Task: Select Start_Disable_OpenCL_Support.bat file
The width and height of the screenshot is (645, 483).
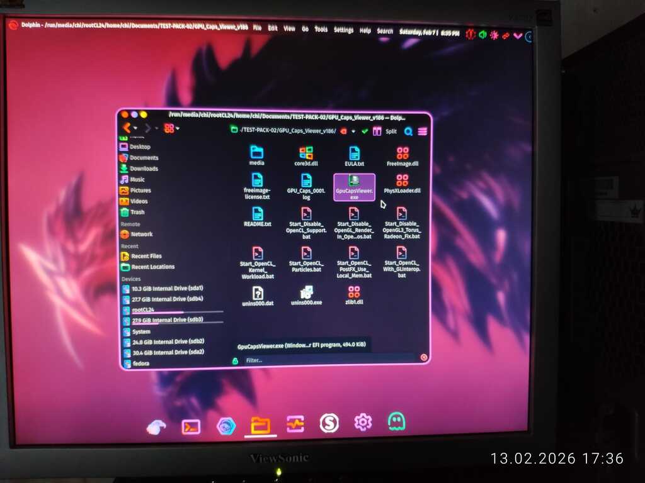Action: [306, 224]
